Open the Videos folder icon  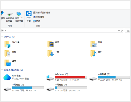pyautogui.click(x=51, y=44)
